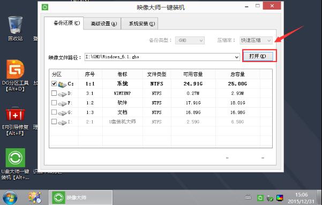Select the 映像大师 taskbar button
Image resolution: width=322 pixels, height=205 pixels.
(x=80, y=198)
